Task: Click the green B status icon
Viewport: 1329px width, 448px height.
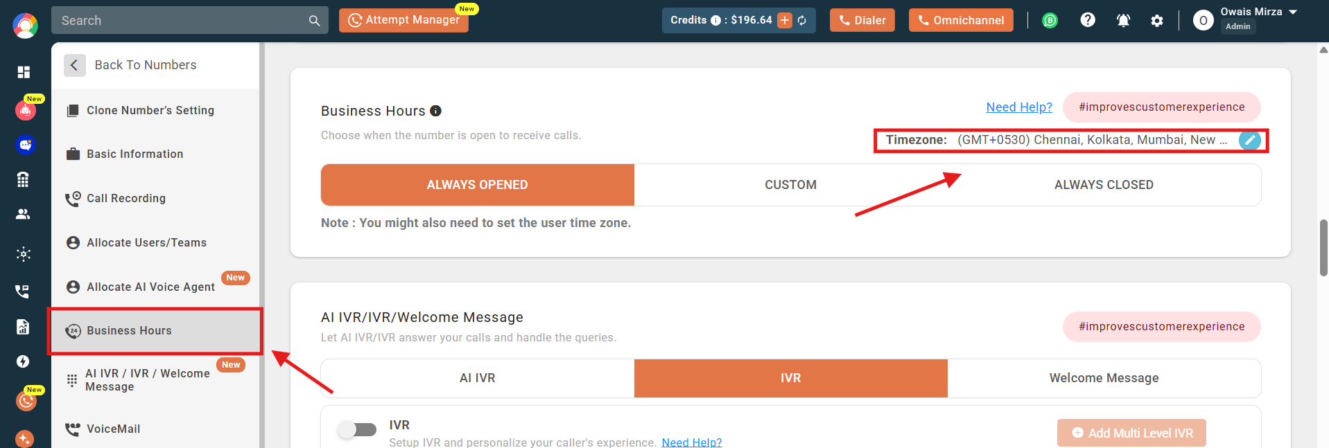Action: [1050, 21]
